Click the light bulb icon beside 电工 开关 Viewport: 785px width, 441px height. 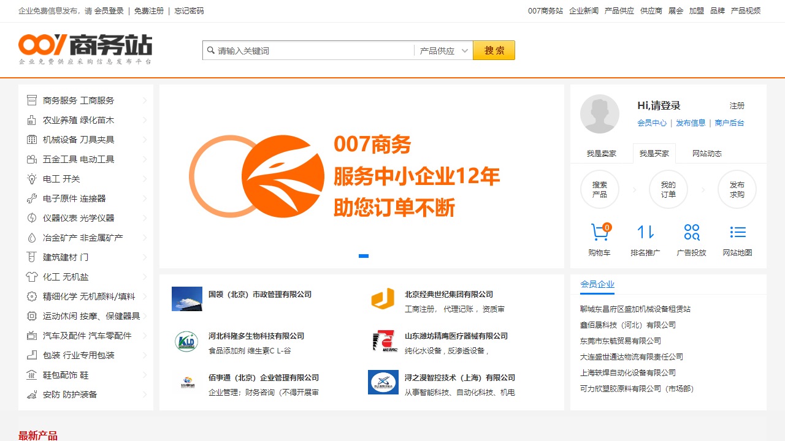[x=32, y=179]
